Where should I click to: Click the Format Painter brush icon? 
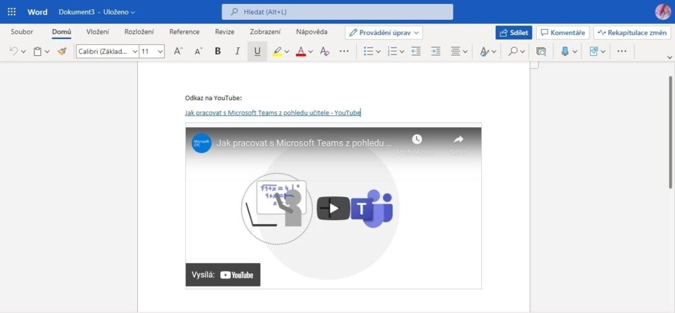click(x=62, y=51)
